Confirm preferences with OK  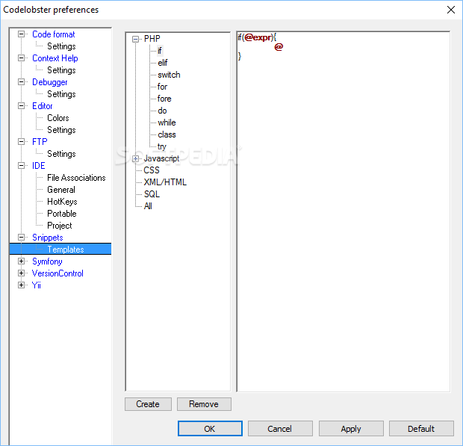click(210, 429)
